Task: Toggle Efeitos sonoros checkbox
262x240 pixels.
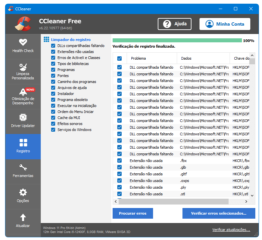Action: tap(53, 124)
